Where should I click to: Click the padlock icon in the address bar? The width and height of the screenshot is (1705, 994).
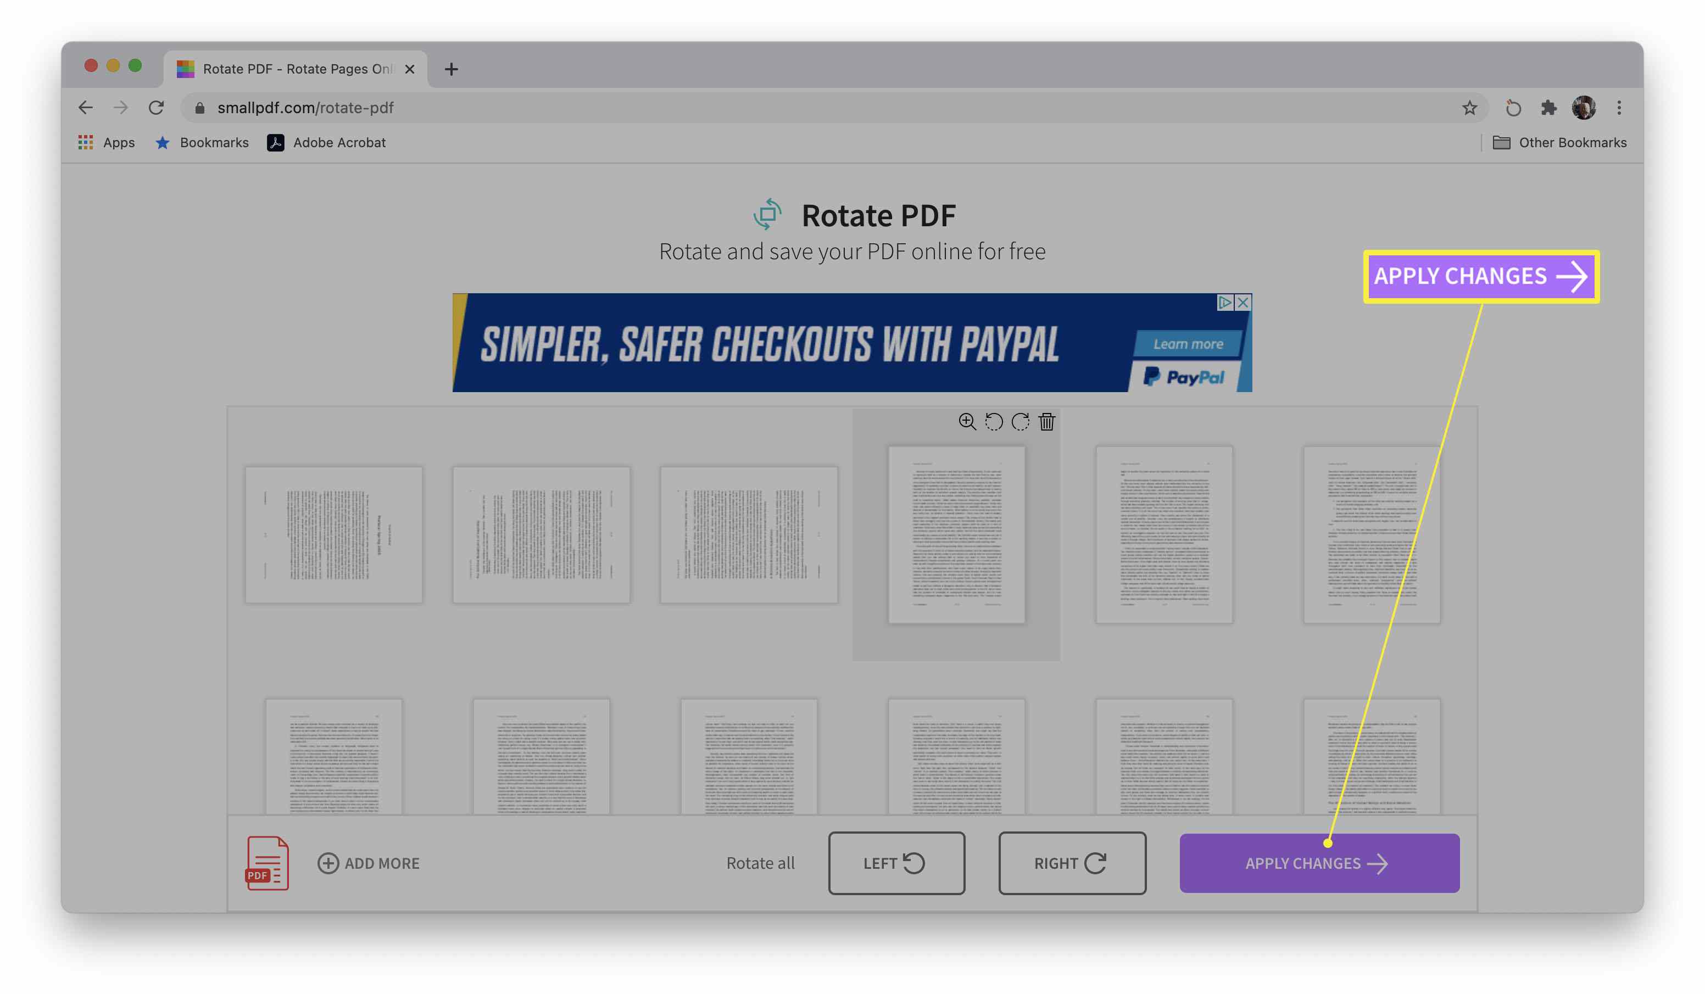pos(199,108)
